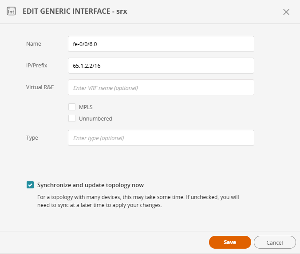300x254 pixels.
Task: Click the Name field containing fe-0/0/6.0
Action: tap(161, 44)
